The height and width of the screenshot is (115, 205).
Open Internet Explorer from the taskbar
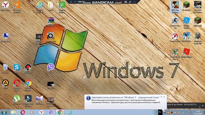(70, 112)
